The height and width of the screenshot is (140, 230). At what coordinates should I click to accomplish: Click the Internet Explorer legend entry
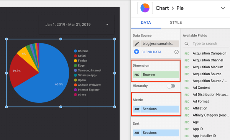point(87,90)
